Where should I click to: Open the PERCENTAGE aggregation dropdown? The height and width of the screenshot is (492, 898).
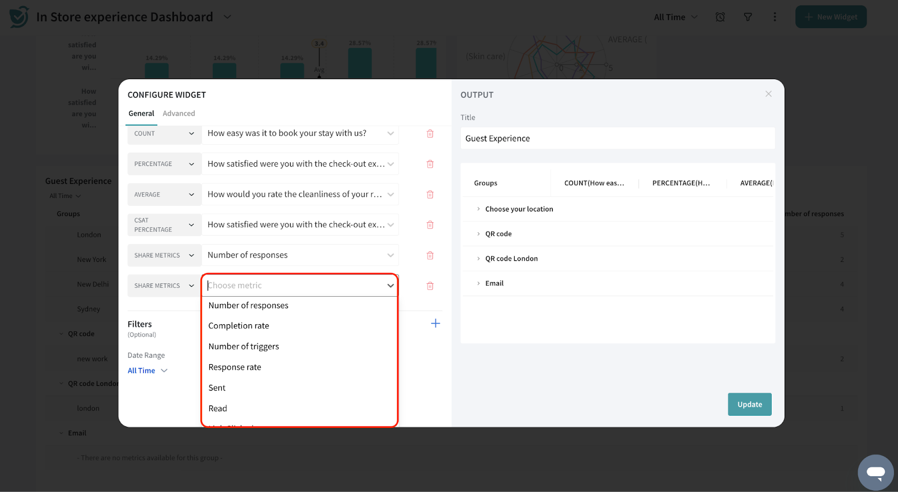pos(164,164)
